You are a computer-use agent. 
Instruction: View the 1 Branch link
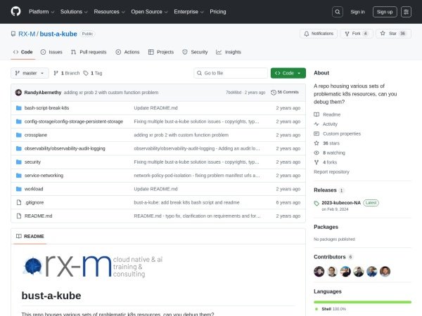(67, 73)
